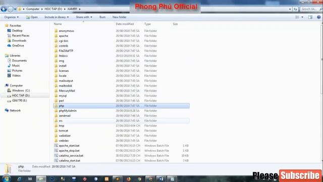Sort by Date modified column header

click(x=125, y=24)
